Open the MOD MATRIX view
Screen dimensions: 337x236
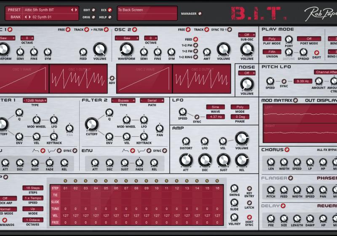point(296,100)
